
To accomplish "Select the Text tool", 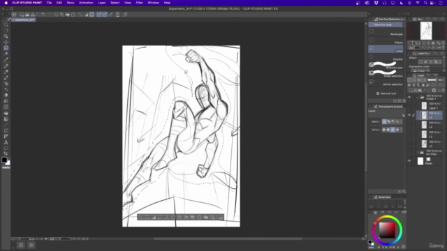I will click(x=6, y=142).
